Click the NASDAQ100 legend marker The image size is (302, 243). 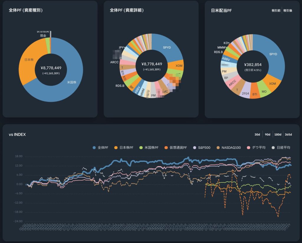click(x=218, y=148)
